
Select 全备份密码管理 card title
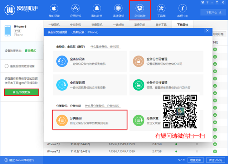coord(157,59)
